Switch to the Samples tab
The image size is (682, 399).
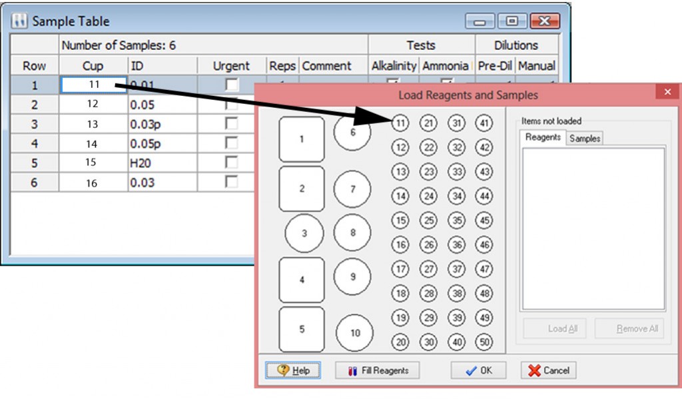[584, 138]
